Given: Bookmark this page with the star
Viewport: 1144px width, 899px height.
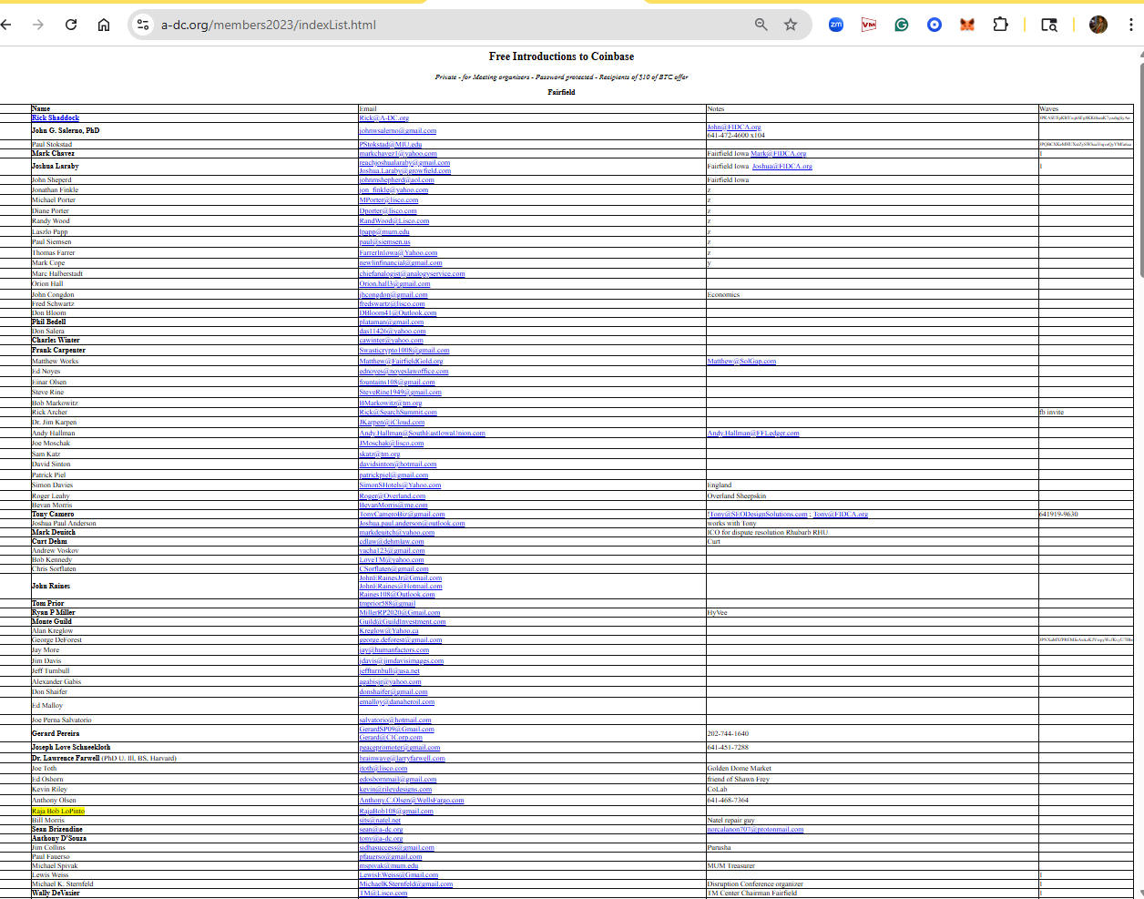Looking at the screenshot, I should [791, 25].
